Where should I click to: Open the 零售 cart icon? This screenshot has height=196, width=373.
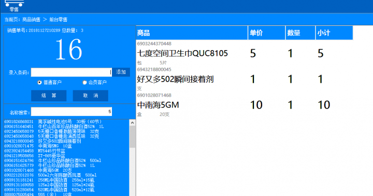pyautogui.click(x=14, y=6)
